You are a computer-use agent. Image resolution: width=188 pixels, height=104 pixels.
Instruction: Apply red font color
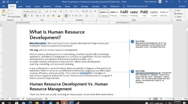[x=59, y=16]
